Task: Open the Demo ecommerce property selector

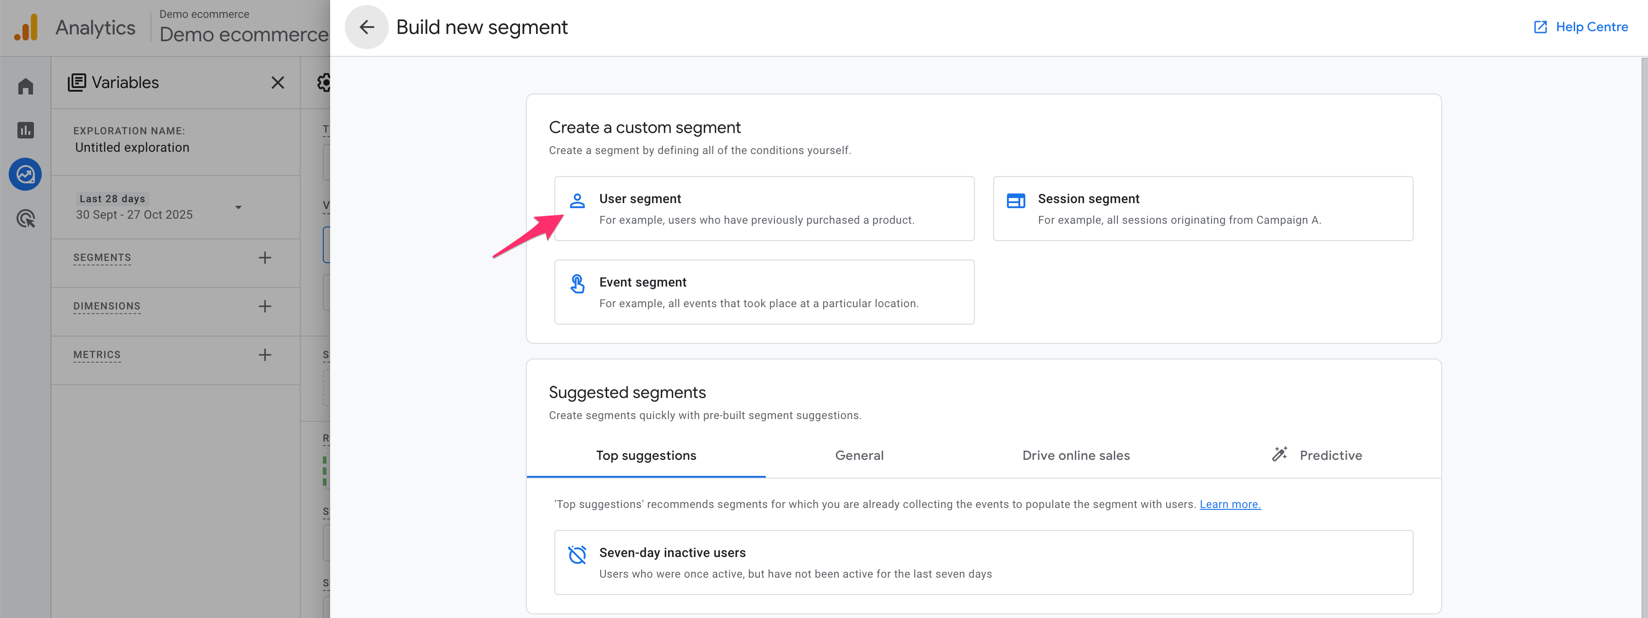Action: pyautogui.click(x=243, y=27)
